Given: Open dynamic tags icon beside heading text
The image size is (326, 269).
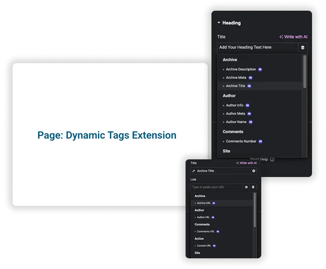Looking at the screenshot, I should point(303,47).
